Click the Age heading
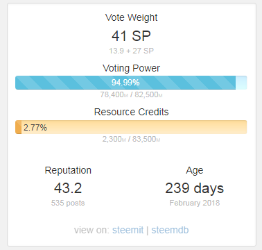This screenshot has height=250, width=262. [x=195, y=171]
